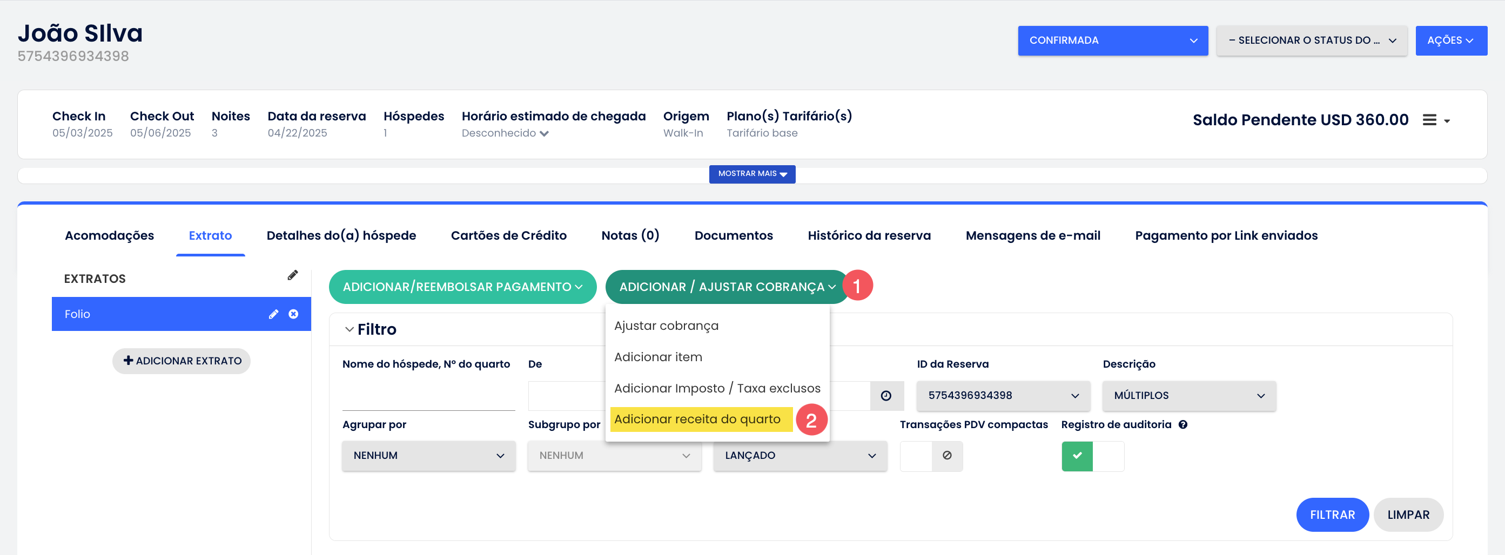Delete the Folio extract using X icon
Image resolution: width=1505 pixels, height=555 pixels.
[x=293, y=315]
